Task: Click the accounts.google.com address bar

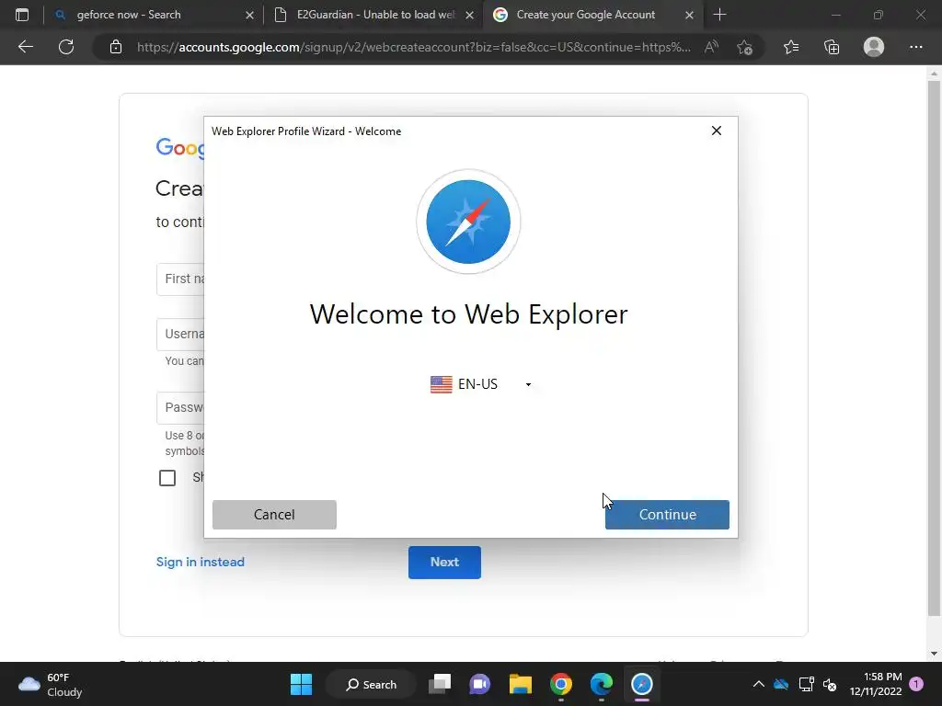Action: tap(413, 47)
